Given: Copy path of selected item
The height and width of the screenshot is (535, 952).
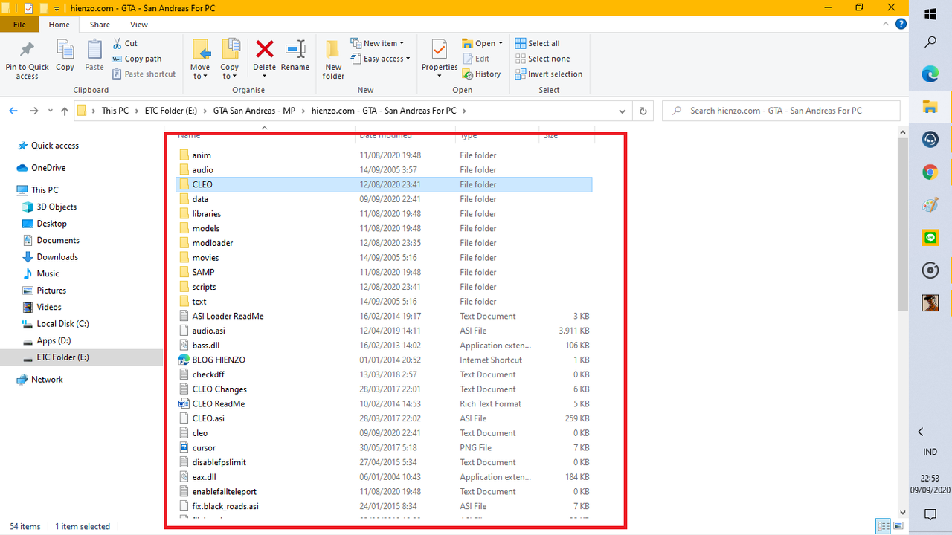Looking at the screenshot, I should click(x=137, y=59).
